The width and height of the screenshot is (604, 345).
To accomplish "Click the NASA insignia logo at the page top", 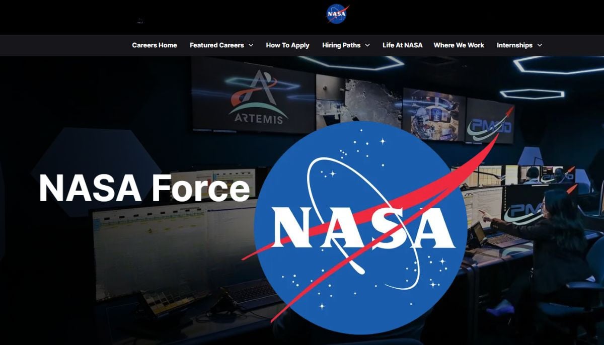I will pos(337,13).
